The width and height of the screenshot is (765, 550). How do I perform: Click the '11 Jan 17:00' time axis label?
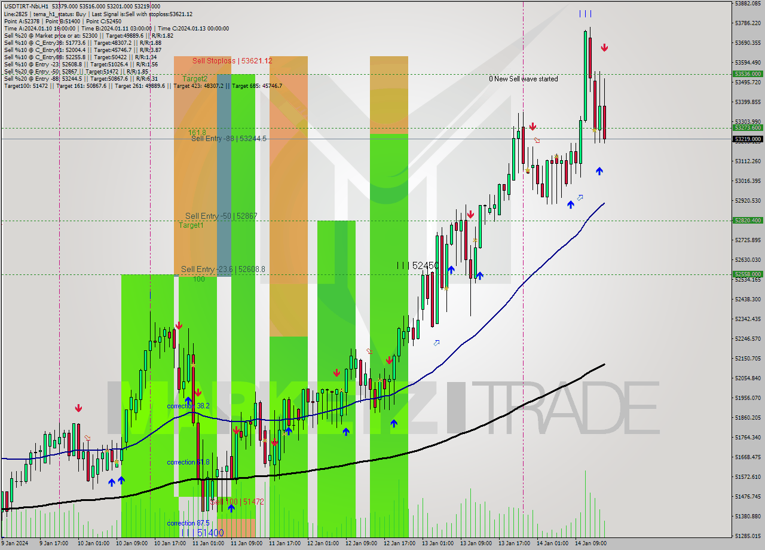(x=284, y=543)
